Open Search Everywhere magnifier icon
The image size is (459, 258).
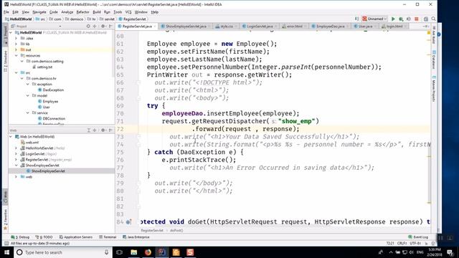pyautogui.click(x=433, y=19)
